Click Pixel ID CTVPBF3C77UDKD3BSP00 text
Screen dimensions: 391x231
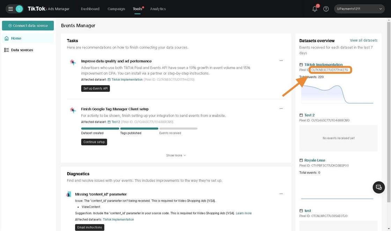[324, 165]
